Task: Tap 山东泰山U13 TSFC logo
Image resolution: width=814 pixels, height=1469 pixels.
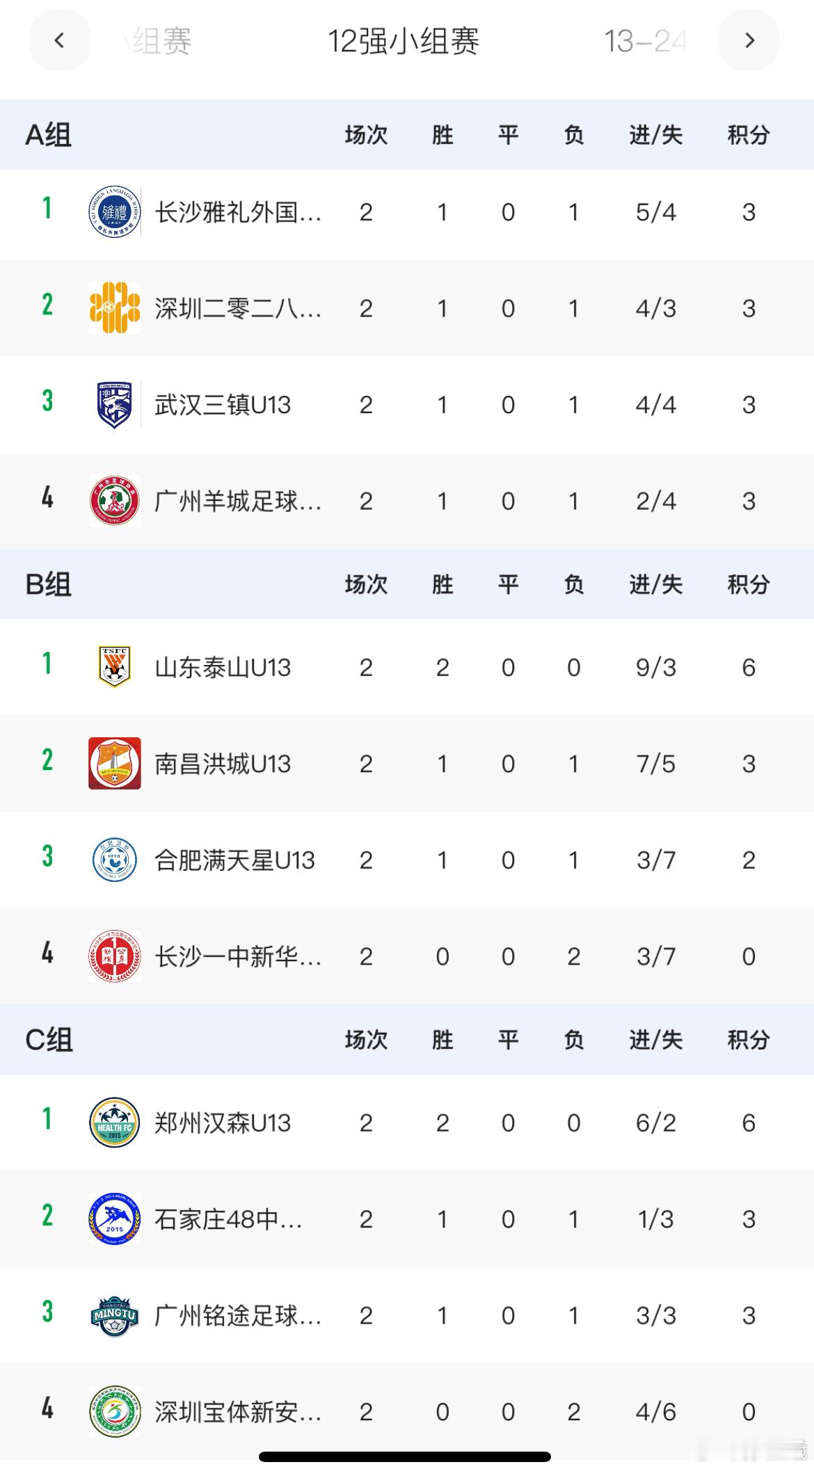Action: coord(115,667)
